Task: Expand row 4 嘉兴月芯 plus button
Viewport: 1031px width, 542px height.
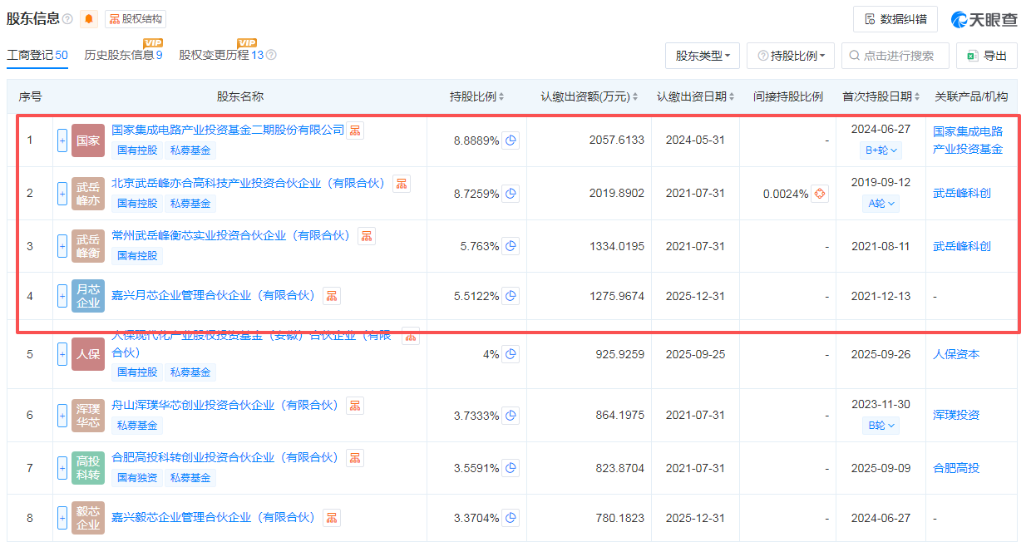Action: tap(62, 295)
